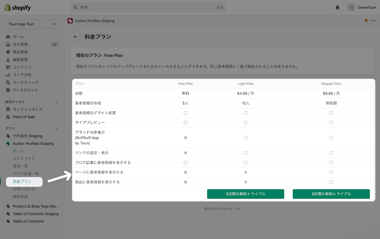Click the Free Plan column header

point(186,84)
